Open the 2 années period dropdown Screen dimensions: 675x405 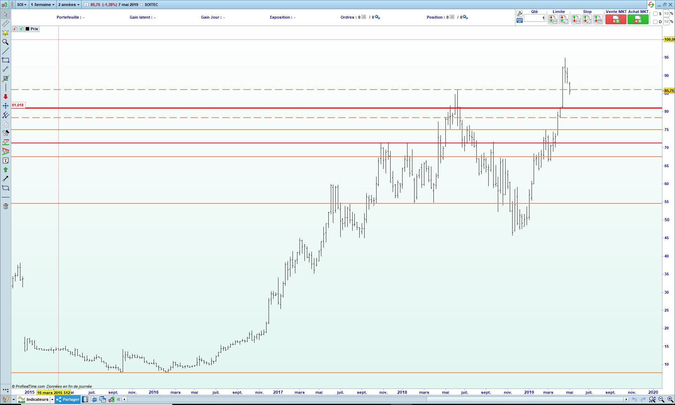[69, 5]
